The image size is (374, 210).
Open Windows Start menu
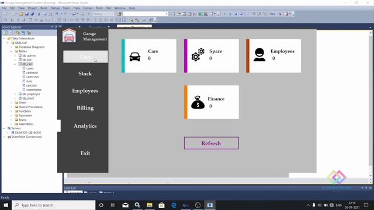pyautogui.click(x=6, y=205)
